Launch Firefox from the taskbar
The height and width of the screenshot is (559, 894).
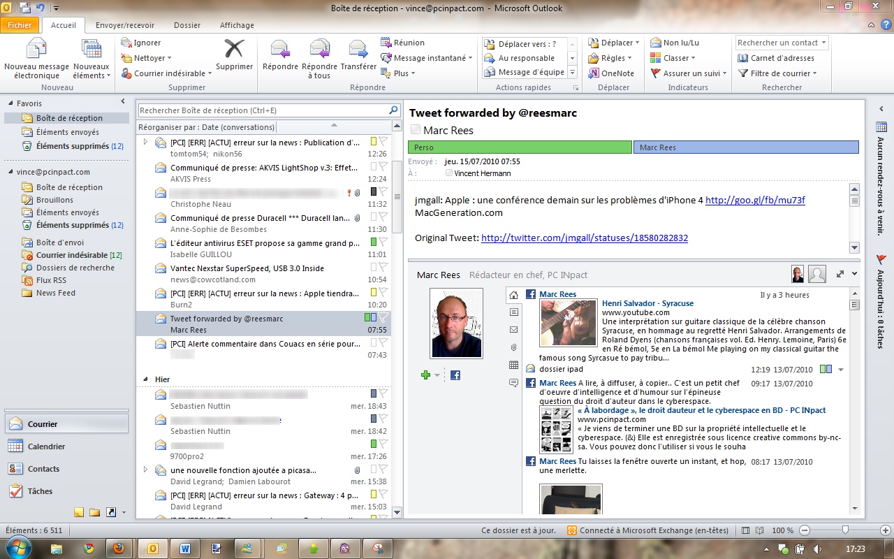(x=118, y=549)
